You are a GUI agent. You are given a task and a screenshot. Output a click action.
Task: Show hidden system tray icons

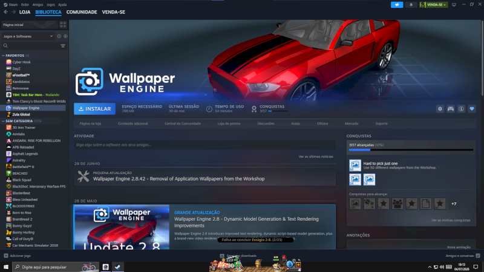(430, 267)
